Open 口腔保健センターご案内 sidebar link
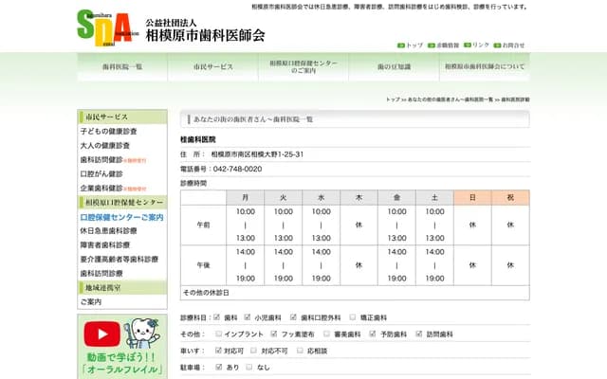 click(x=122, y=217)
